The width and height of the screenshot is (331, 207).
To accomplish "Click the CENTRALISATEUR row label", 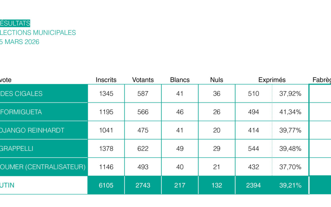I will pyautogui.click(x=43, y=167).
